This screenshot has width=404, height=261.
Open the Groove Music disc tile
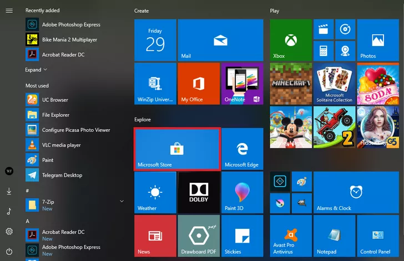345,29
